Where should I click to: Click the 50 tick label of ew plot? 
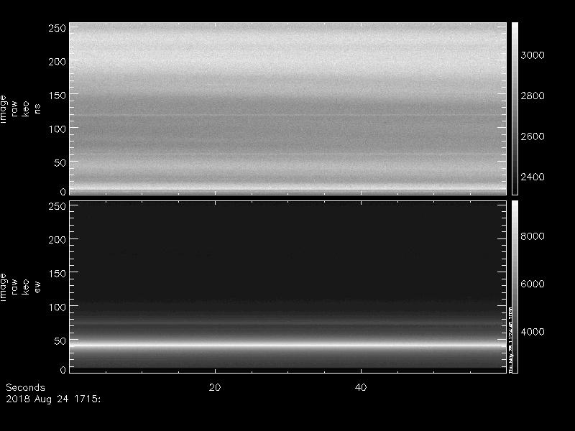[x=60, y=340]
